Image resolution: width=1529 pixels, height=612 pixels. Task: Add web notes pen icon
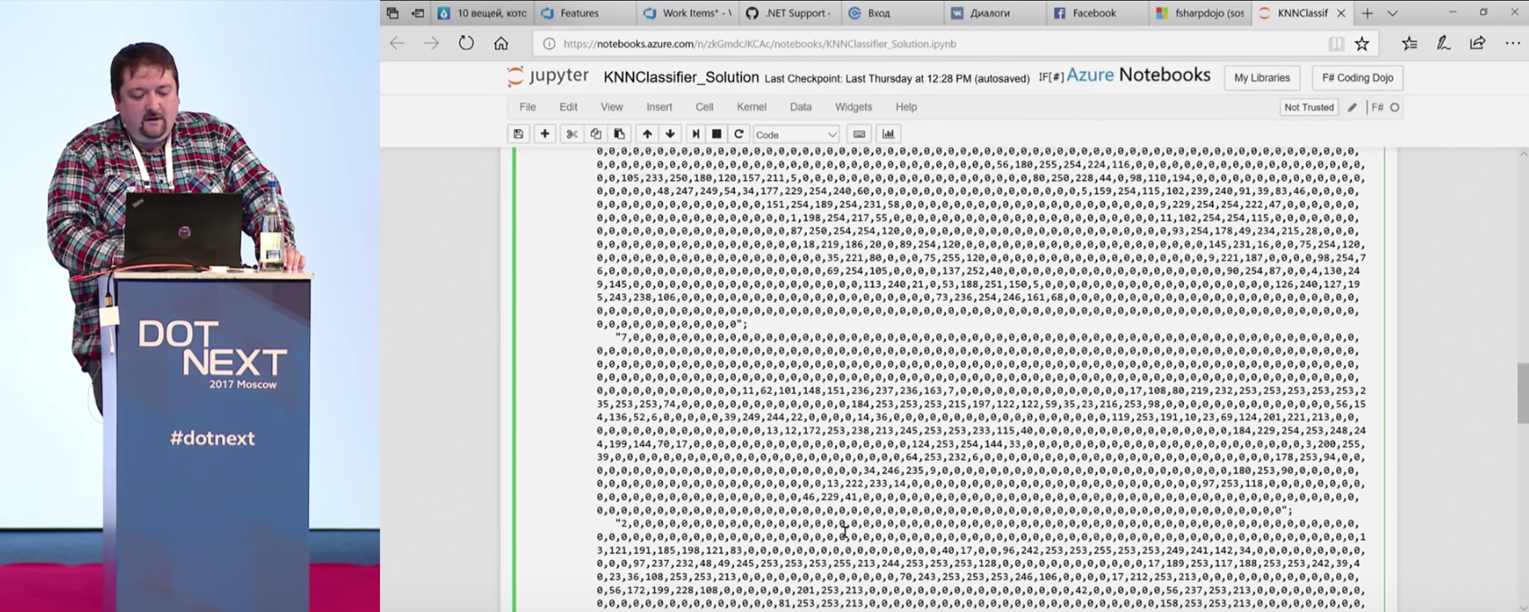pos(1444,43)
